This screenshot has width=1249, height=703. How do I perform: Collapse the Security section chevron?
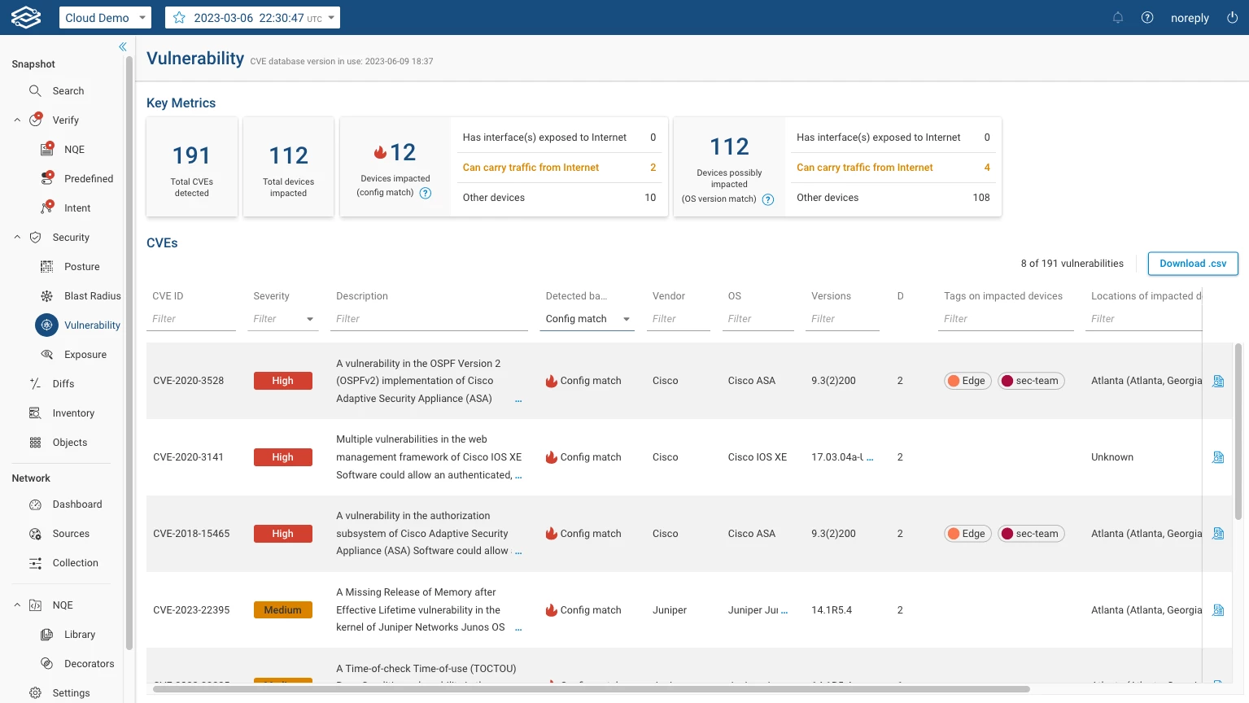(17, 238)
